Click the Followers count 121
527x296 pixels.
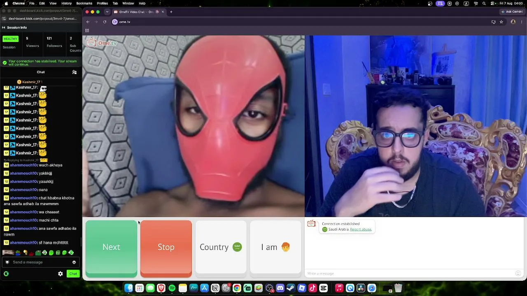(49, 39)
